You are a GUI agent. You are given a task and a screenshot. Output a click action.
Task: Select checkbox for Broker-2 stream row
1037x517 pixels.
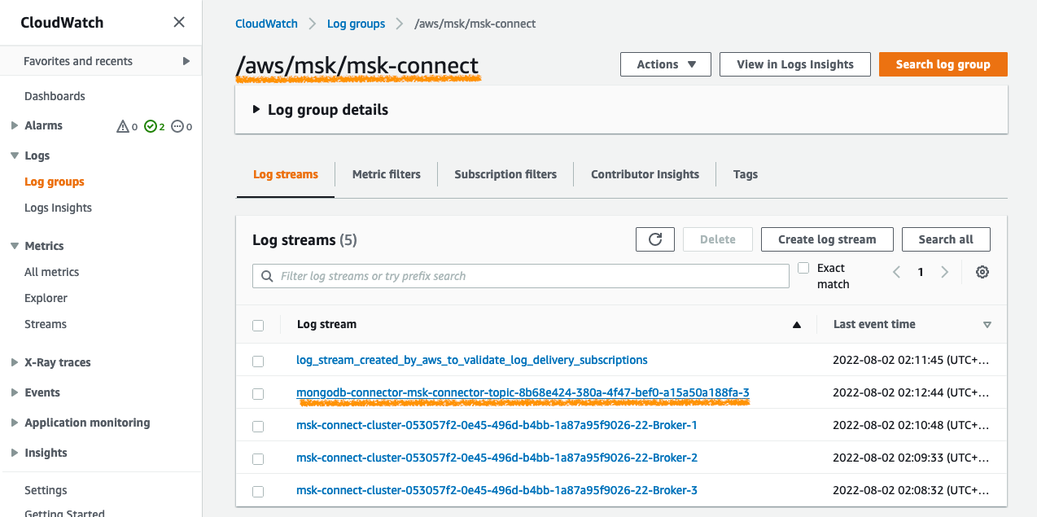258,459
